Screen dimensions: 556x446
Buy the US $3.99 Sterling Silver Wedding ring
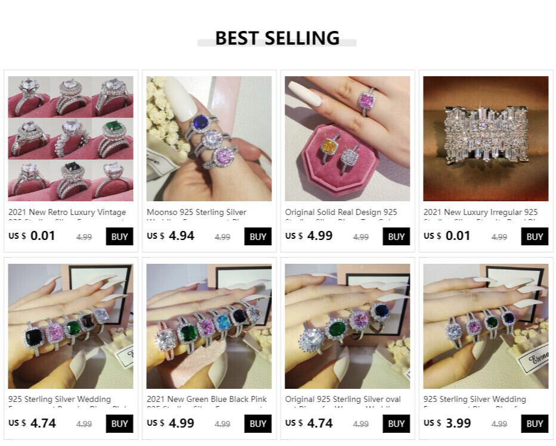pyautogui.click(x=535, y=424)
